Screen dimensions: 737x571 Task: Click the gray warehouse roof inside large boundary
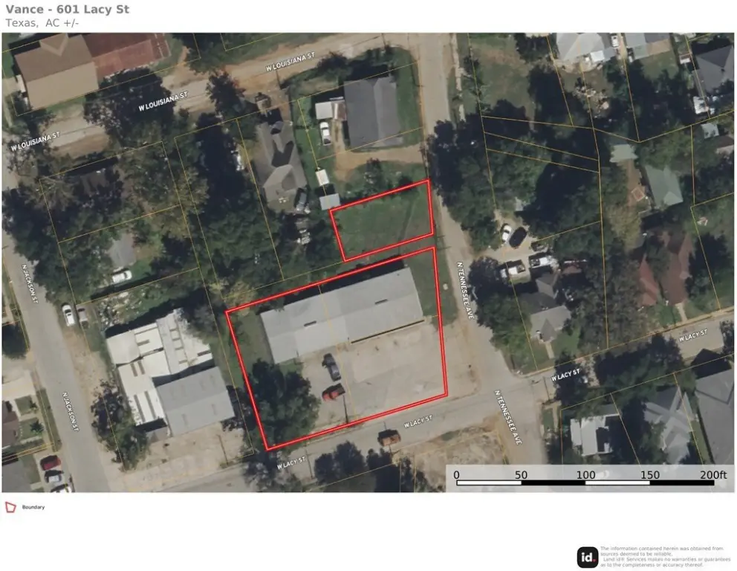coord(342,313)
